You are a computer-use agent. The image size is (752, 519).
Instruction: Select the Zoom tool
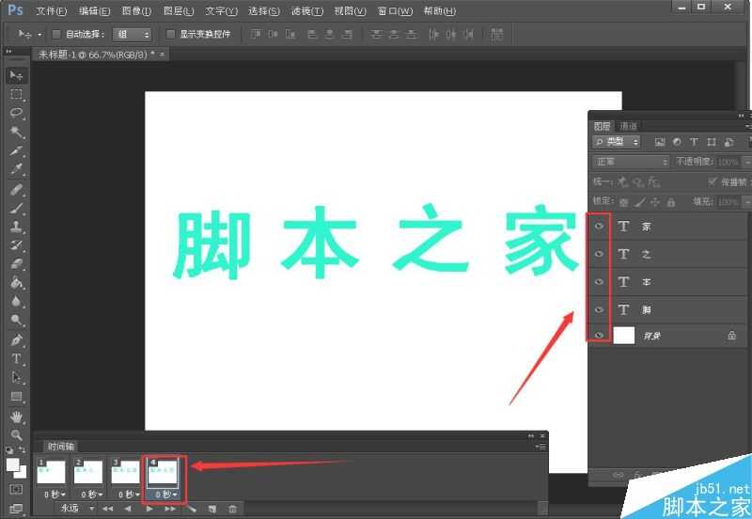(16, 434)
